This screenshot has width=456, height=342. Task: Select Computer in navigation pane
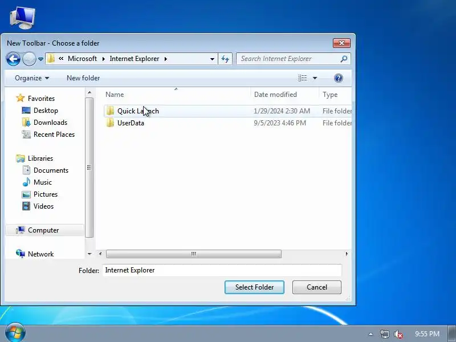[x=43, y=230]
